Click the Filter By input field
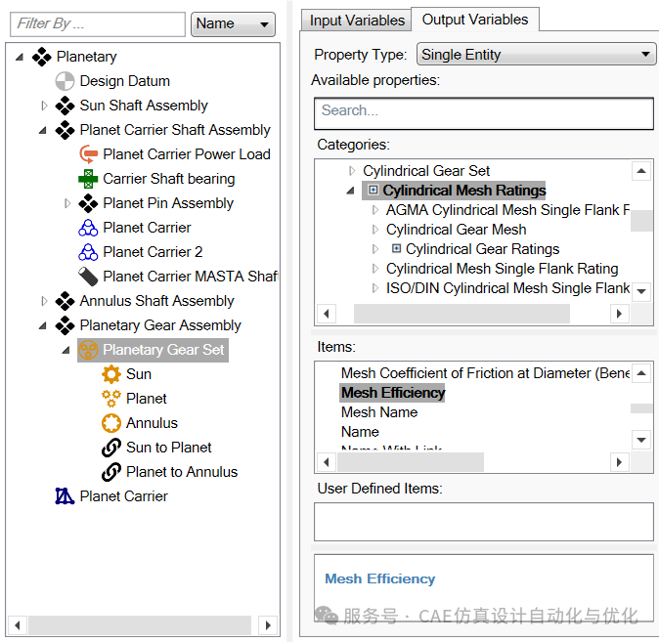659x642 pixels. coord(98,24)
